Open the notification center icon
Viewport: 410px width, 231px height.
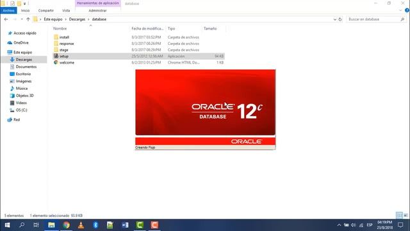pyautogui.click(x=400, y=225)
